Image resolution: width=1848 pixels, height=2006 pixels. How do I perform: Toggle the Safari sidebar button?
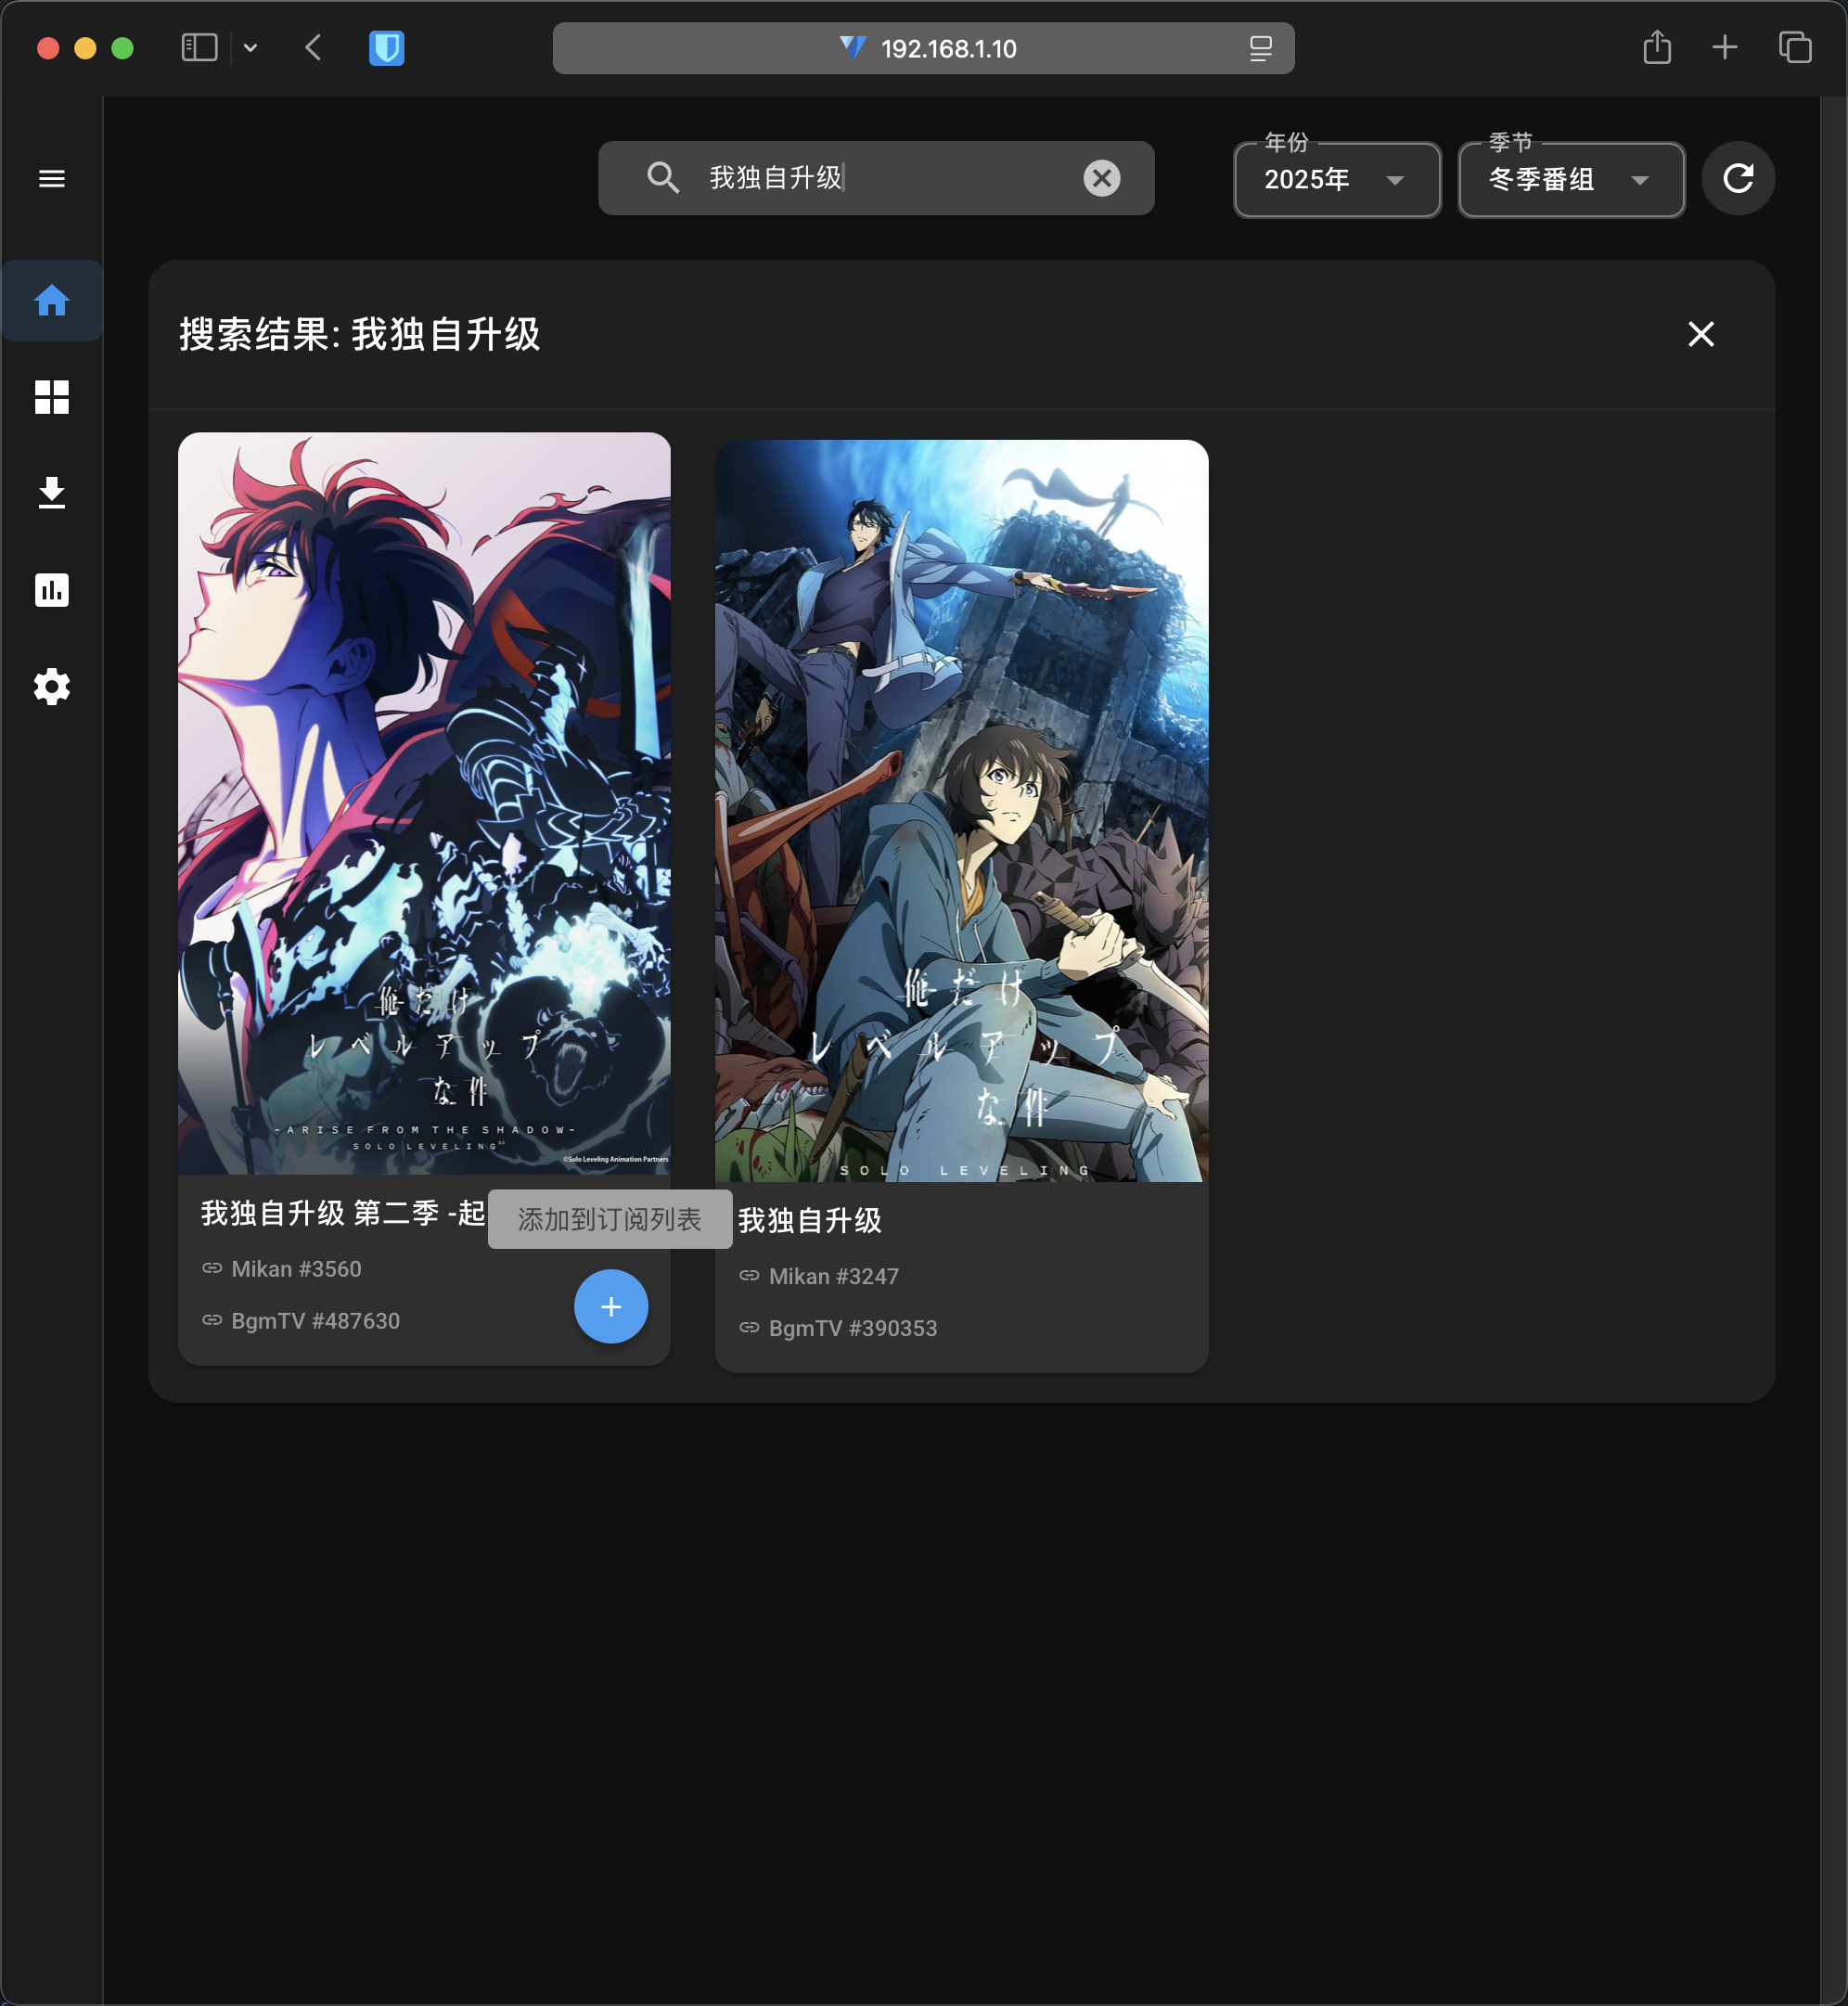click(199, 47)
